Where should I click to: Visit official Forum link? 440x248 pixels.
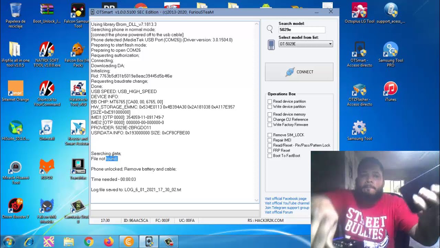coord(278,212)
